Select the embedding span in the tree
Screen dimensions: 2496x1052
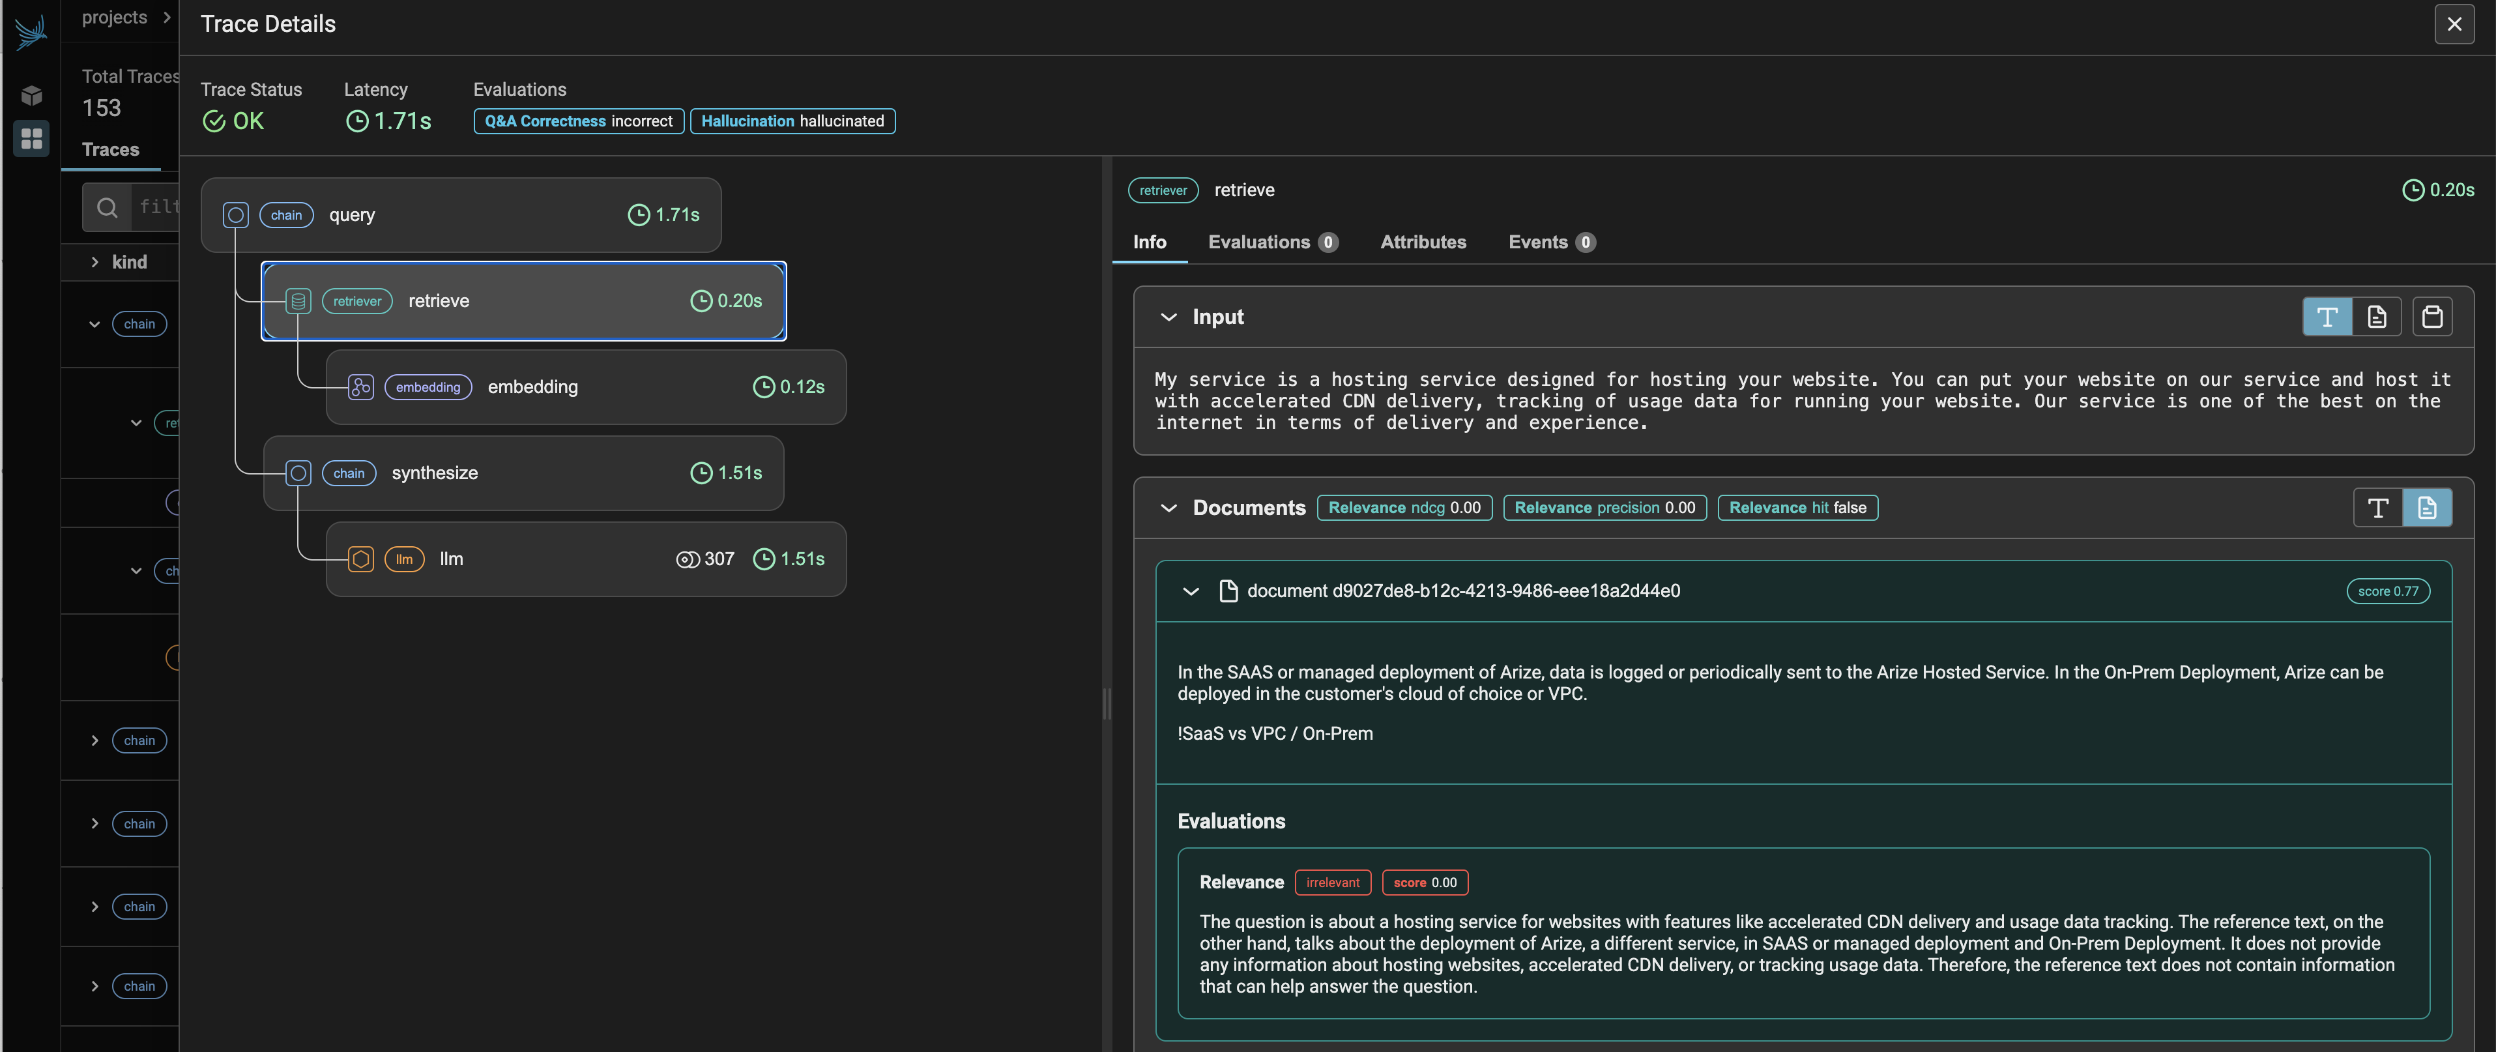tap(587, 387)
